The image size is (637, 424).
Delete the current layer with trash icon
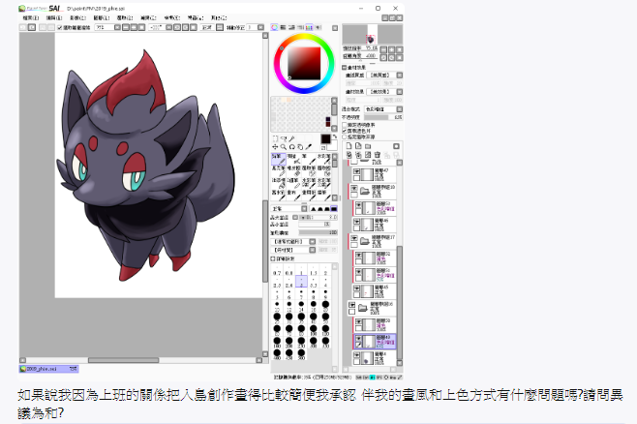pyautogui.click(x=378, y=155)
